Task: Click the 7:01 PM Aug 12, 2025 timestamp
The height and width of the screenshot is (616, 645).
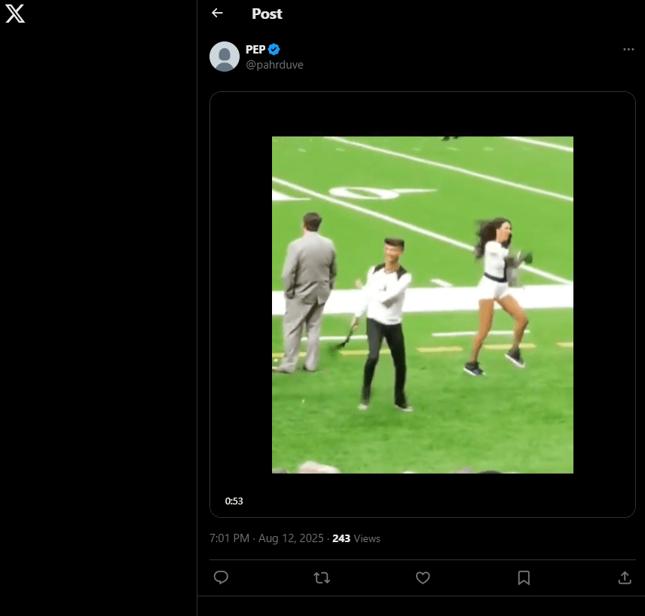Action: [x=267, y=538]
